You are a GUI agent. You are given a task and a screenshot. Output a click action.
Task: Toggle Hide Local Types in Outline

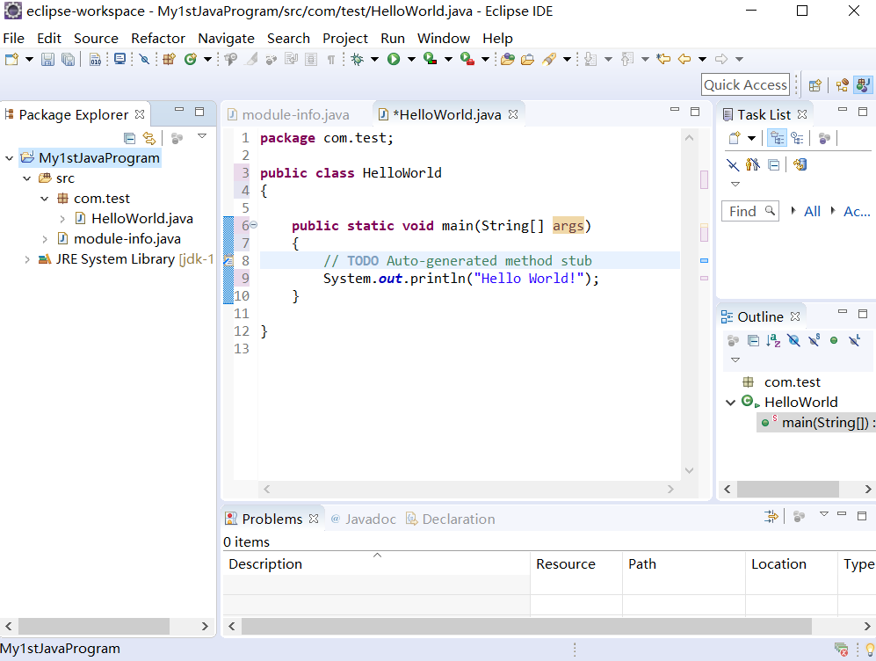(x=854, y=340)
